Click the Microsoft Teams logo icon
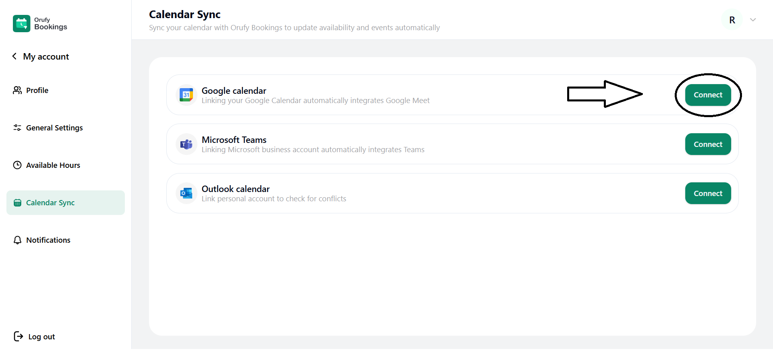Viewport: 773px width, 351px height. tap(186, 144)
